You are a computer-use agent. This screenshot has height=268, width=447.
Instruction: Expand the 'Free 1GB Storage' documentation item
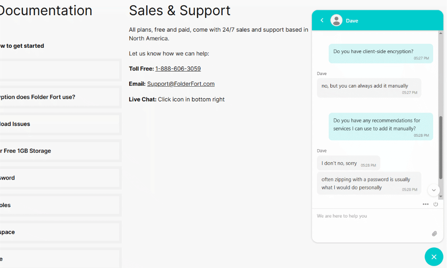click(60, 151)
